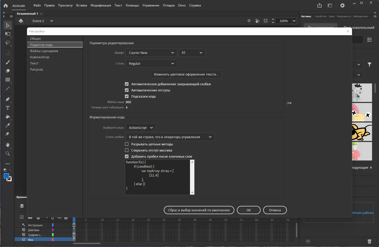The height and width of the screenshot is (247, 379).
Task: Toggle Автоматические отступы checkbox
Action: 127,90
